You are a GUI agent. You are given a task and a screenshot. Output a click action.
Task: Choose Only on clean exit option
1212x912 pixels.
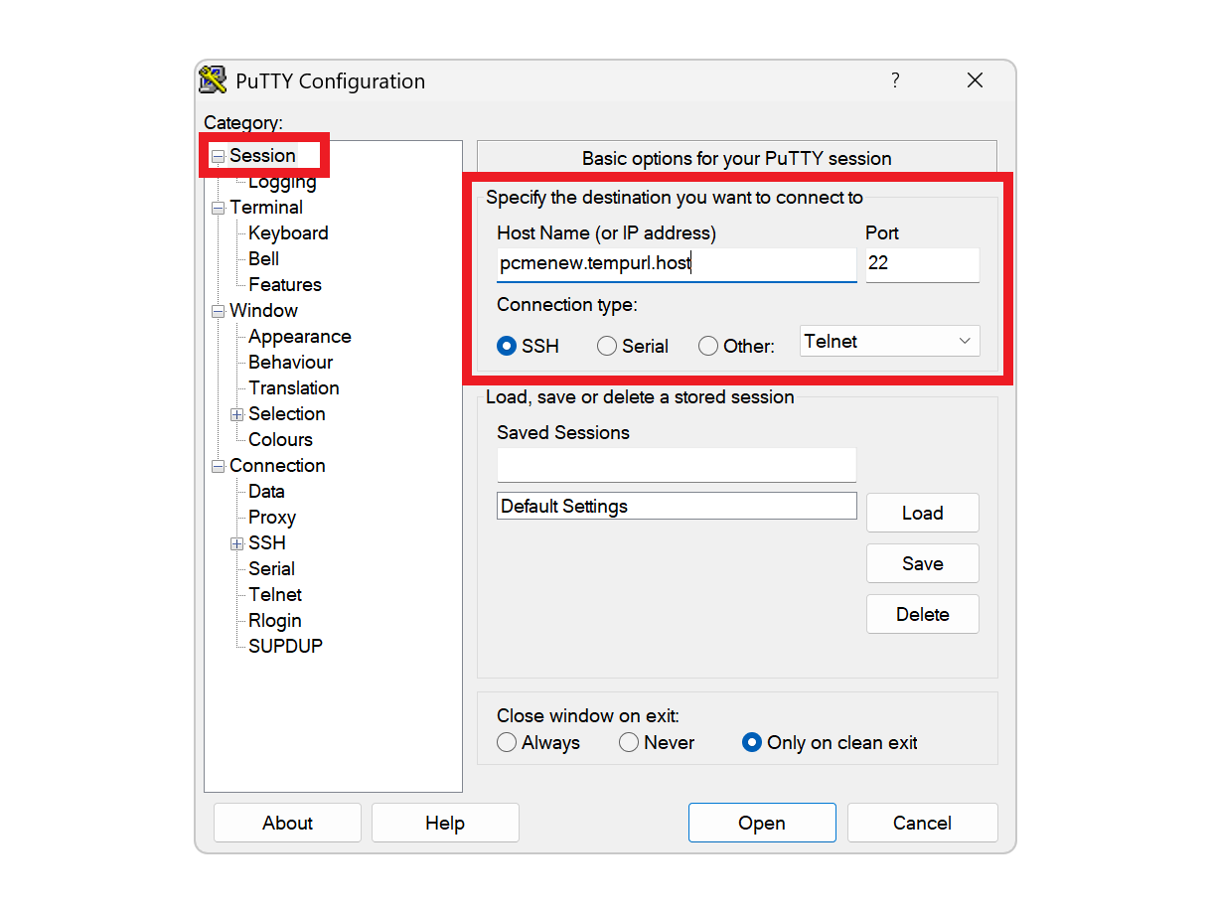tap(752, 742)
